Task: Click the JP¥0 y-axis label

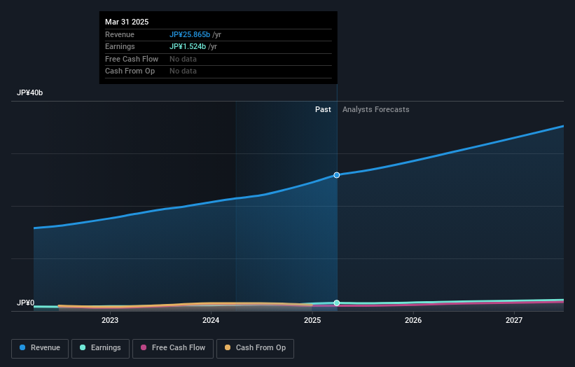Action: pyautogui.click(x=25, y=303)
